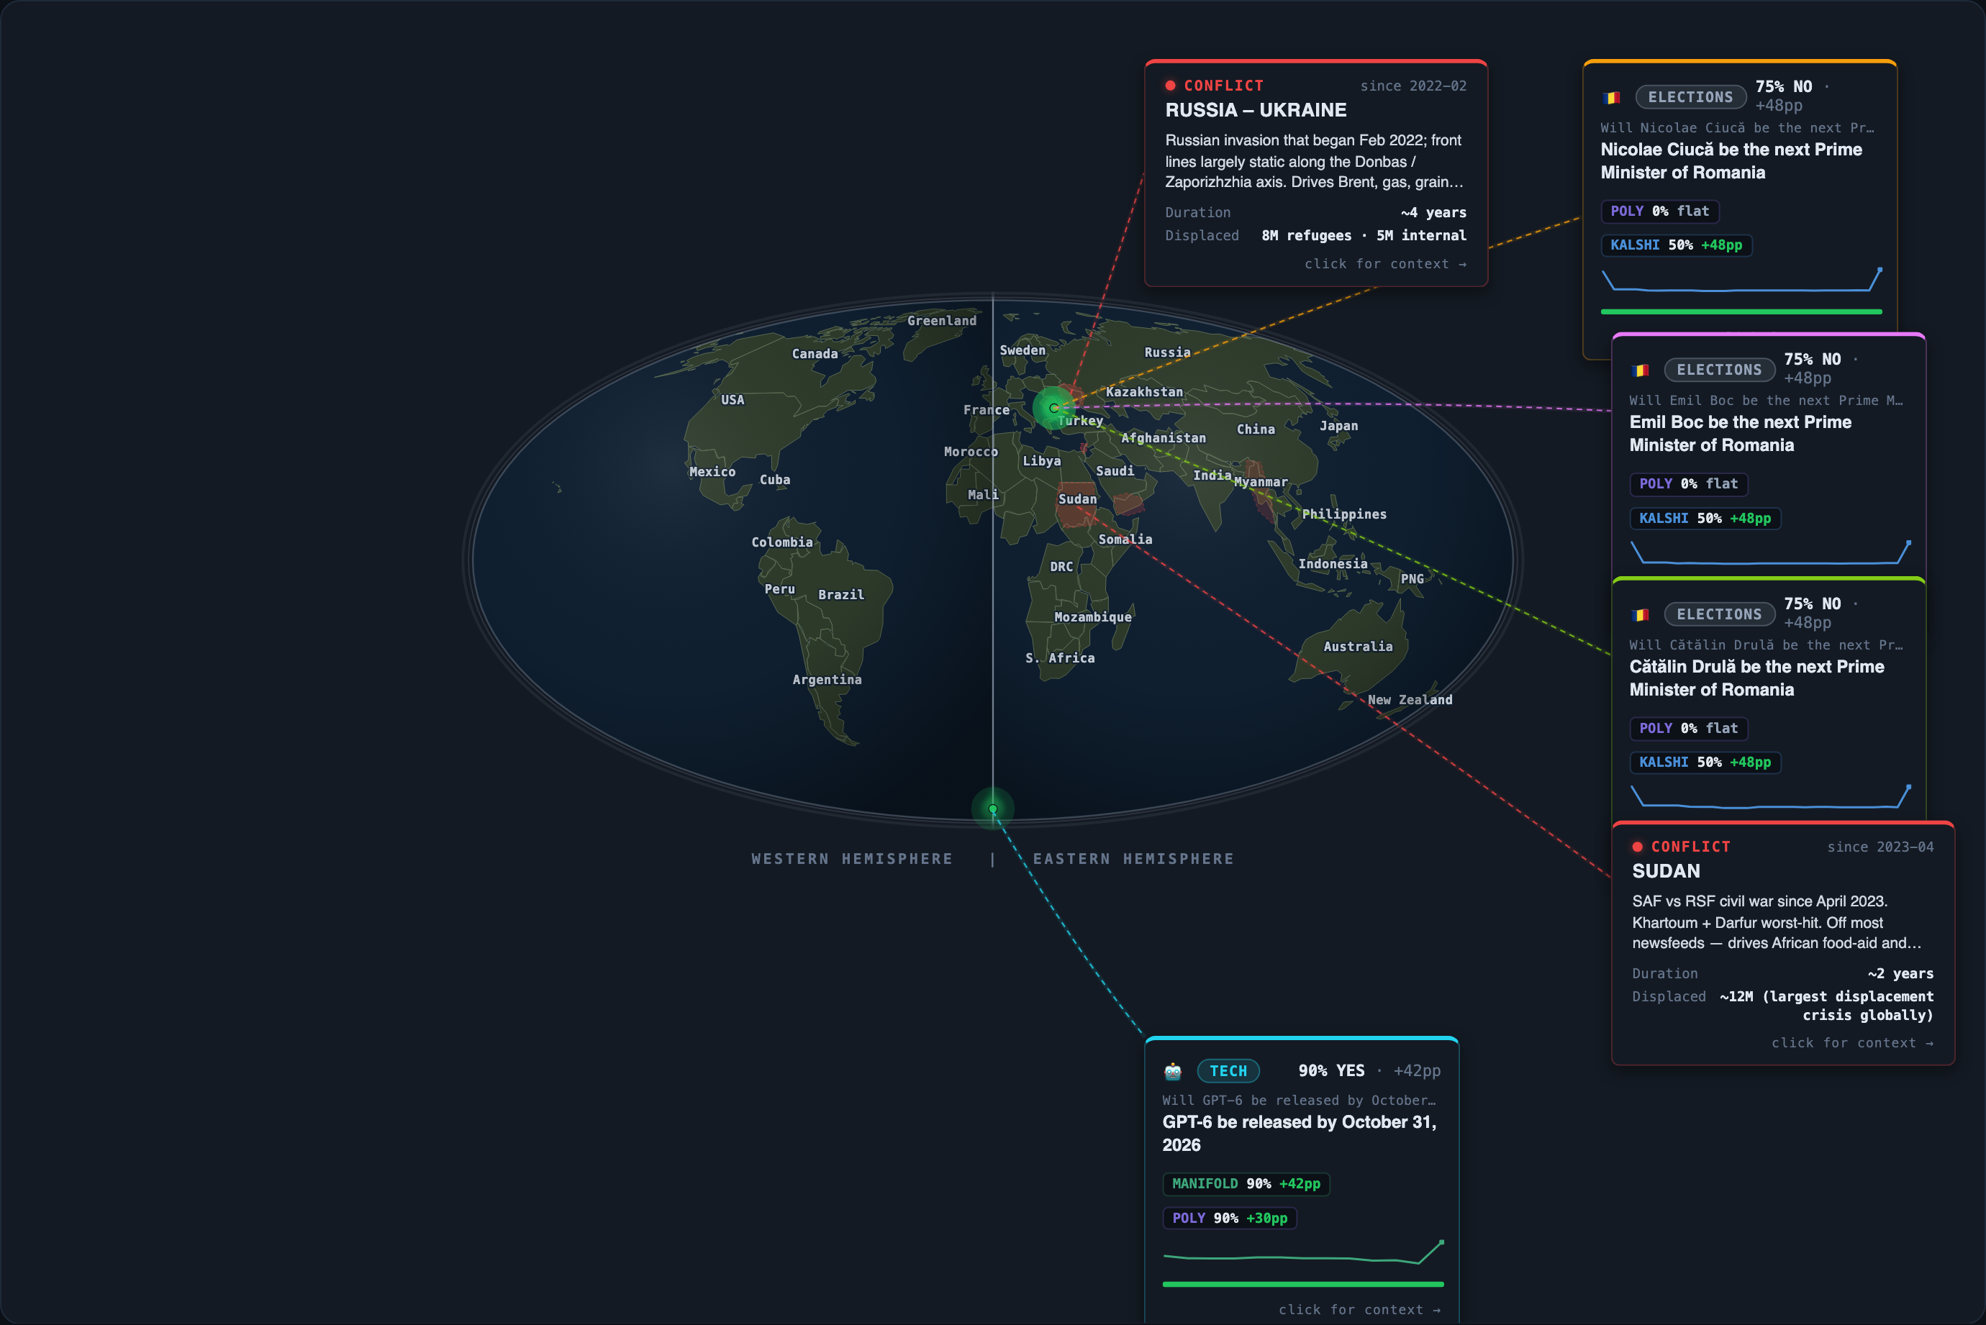Click '8M refugees · 5M internal' displaced value

(1364, 236)
